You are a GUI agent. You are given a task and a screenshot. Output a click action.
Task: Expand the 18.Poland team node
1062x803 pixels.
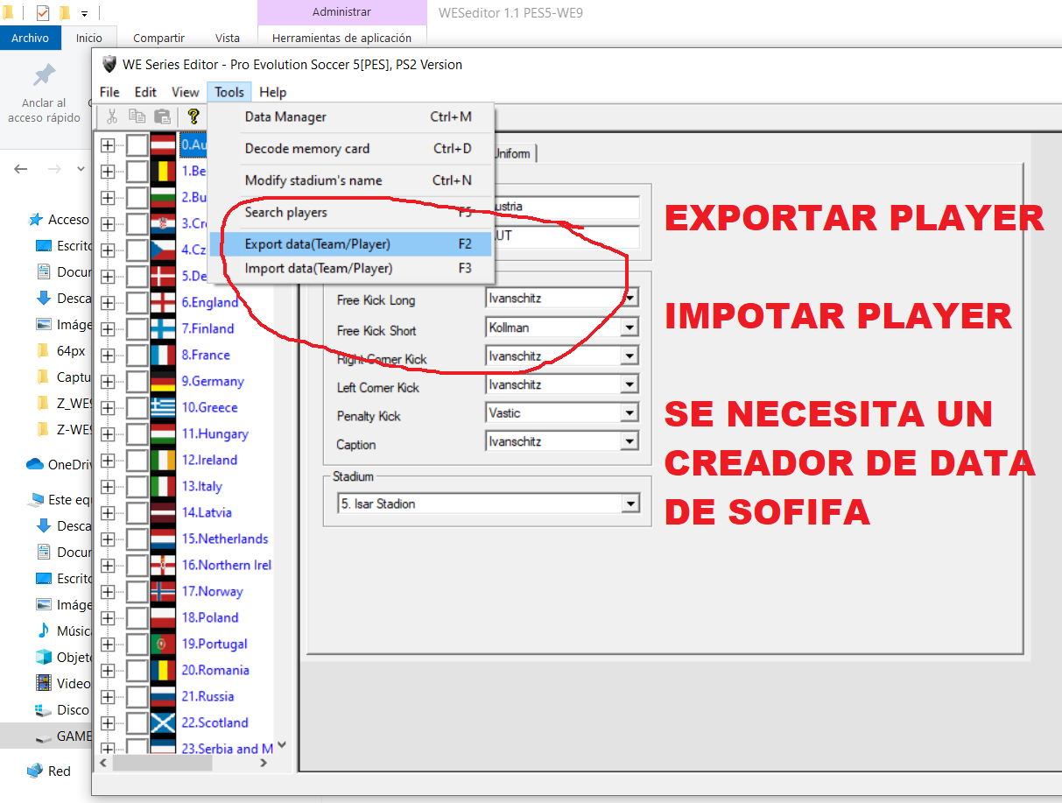(x=108, y=617)
